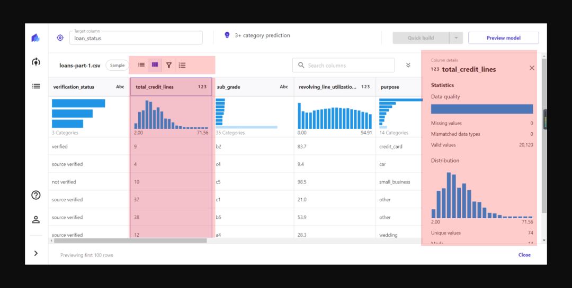Switch to list view icon
The image size is (572, 288).
[x=141, y=65]
